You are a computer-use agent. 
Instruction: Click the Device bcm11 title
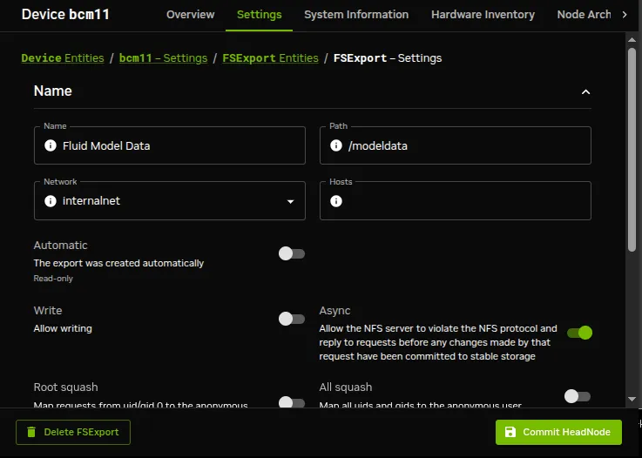coord(65,14)
